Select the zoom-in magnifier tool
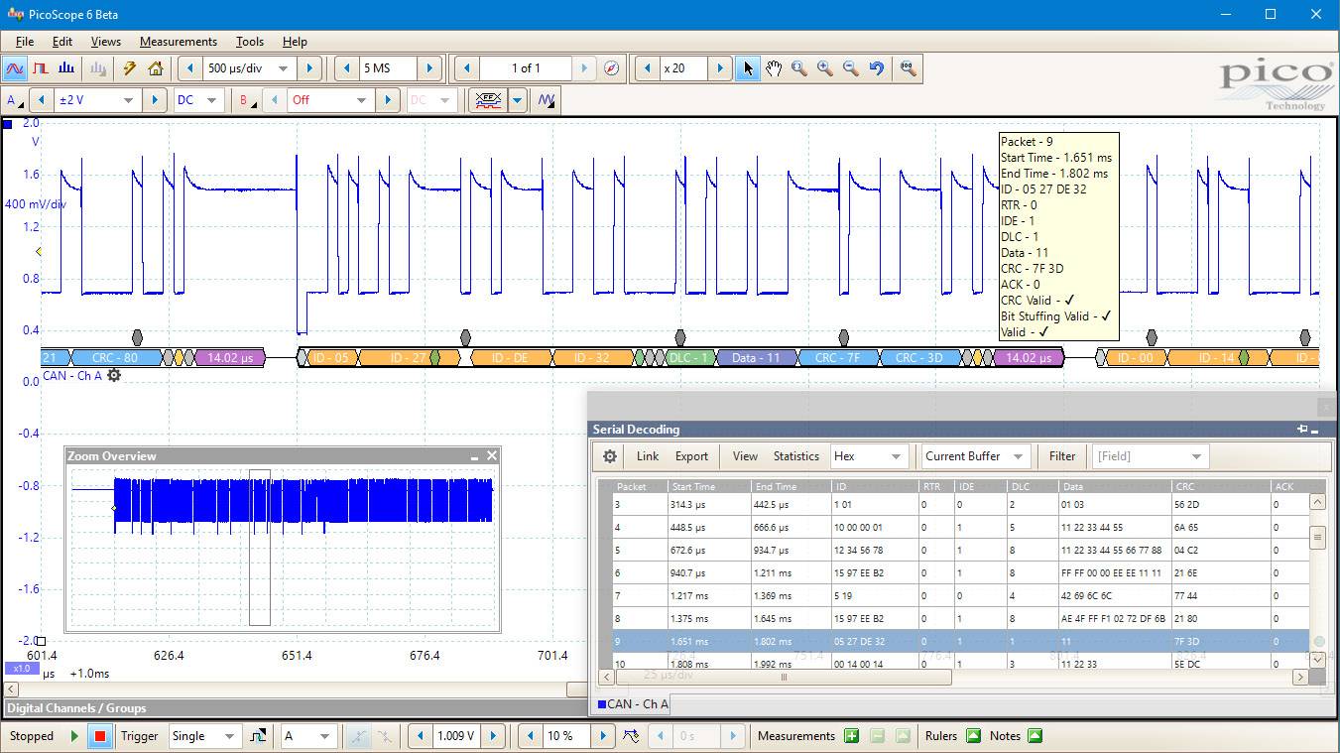Image resolution: width=1340 pixels, height=753 pixels. click(824, 68)
